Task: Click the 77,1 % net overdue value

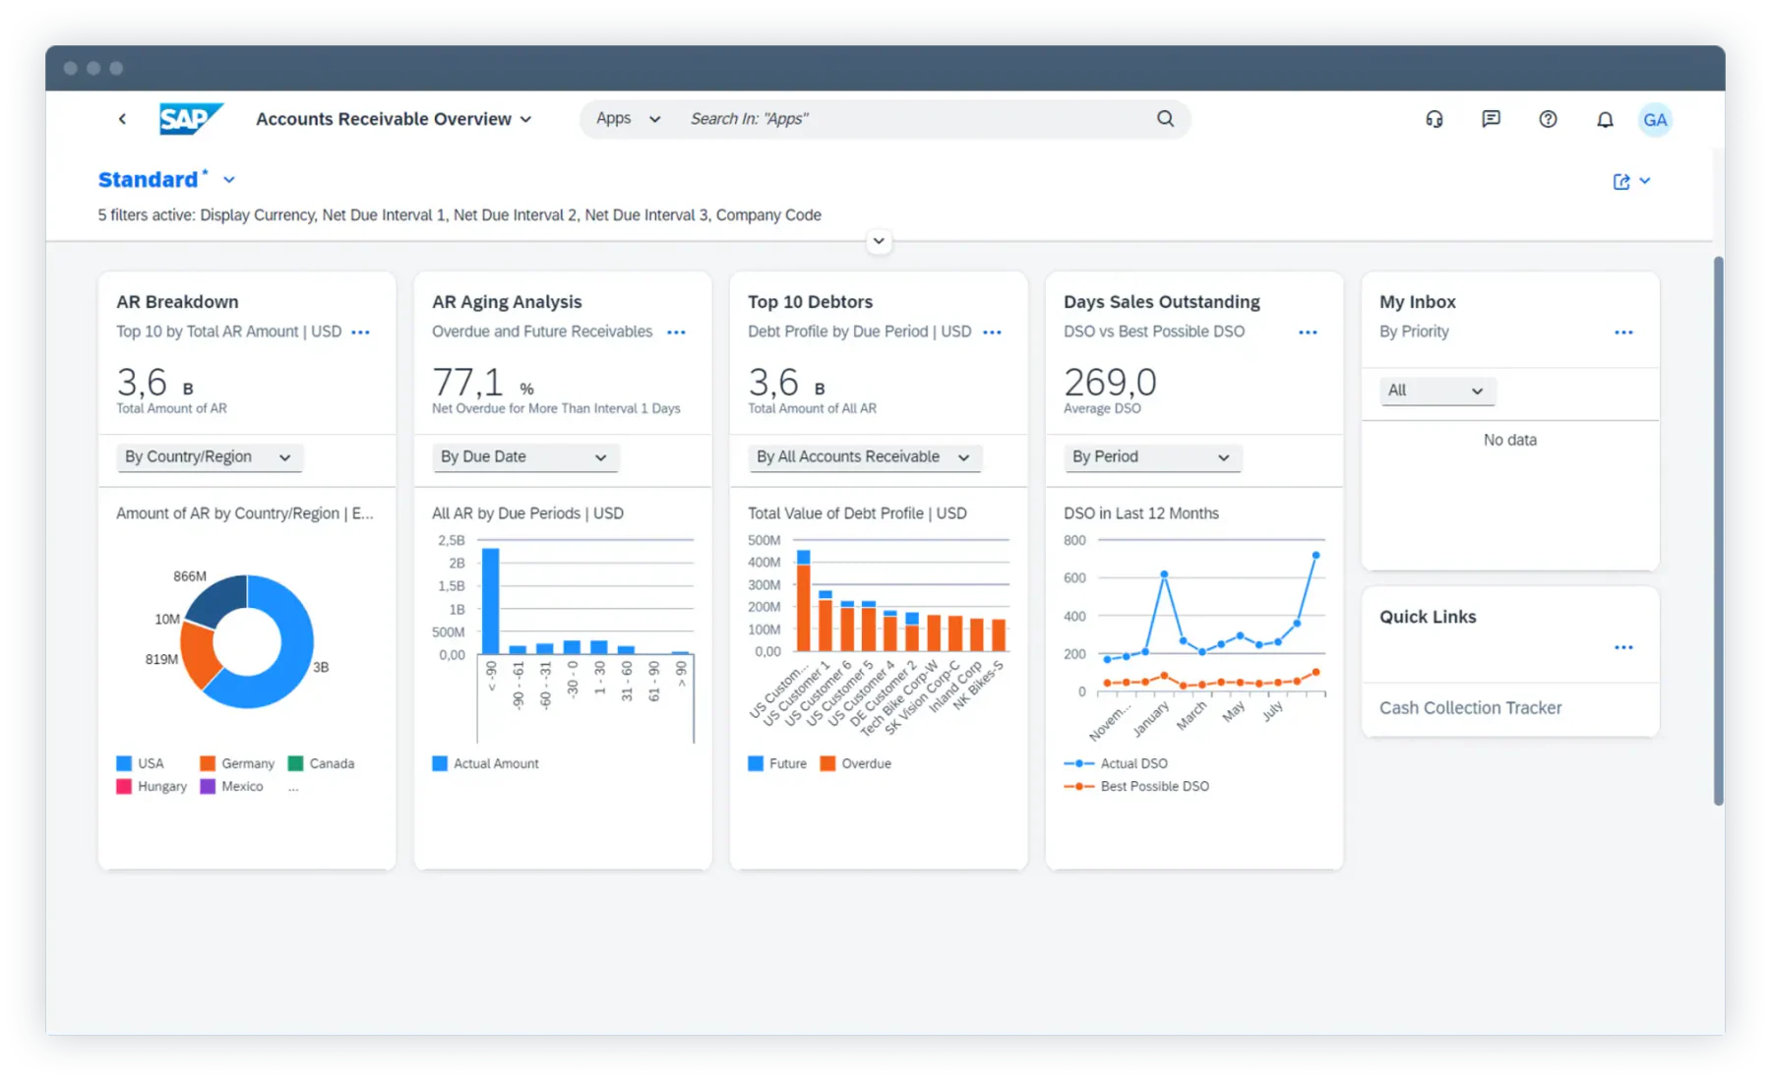Action: pos(483,383)
